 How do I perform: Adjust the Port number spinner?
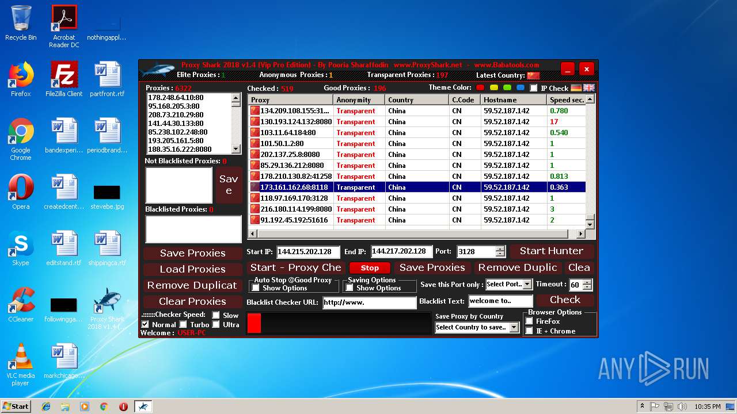(x=500, y=251)
